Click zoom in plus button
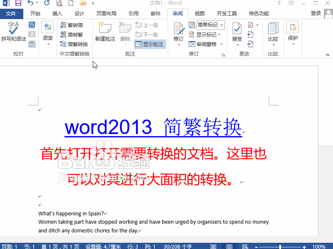 [304, 247]
